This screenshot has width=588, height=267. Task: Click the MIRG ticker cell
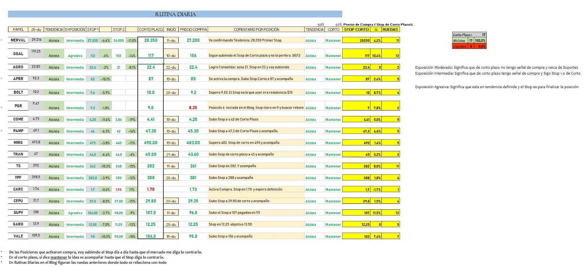18,142
